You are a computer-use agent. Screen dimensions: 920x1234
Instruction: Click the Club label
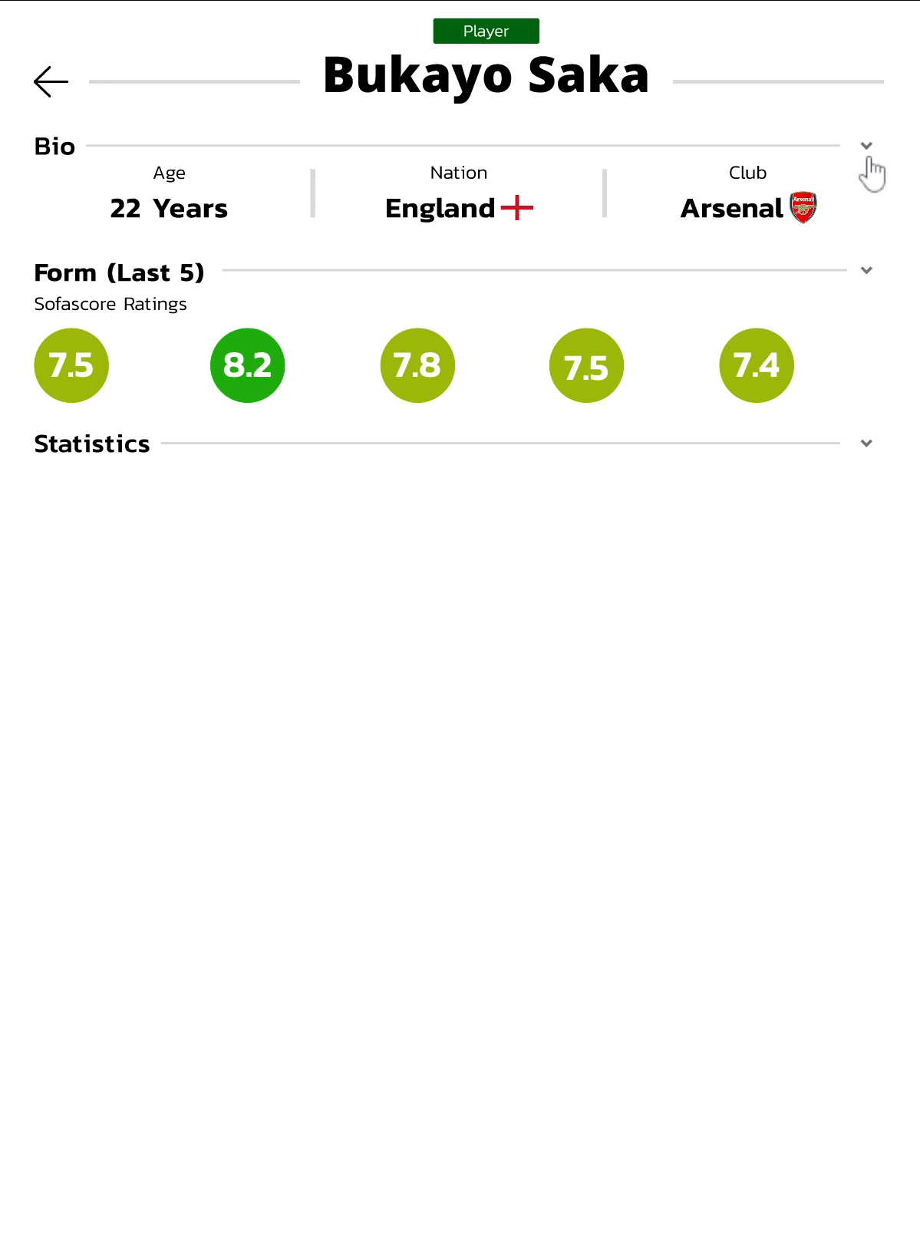tap(747, 173)
